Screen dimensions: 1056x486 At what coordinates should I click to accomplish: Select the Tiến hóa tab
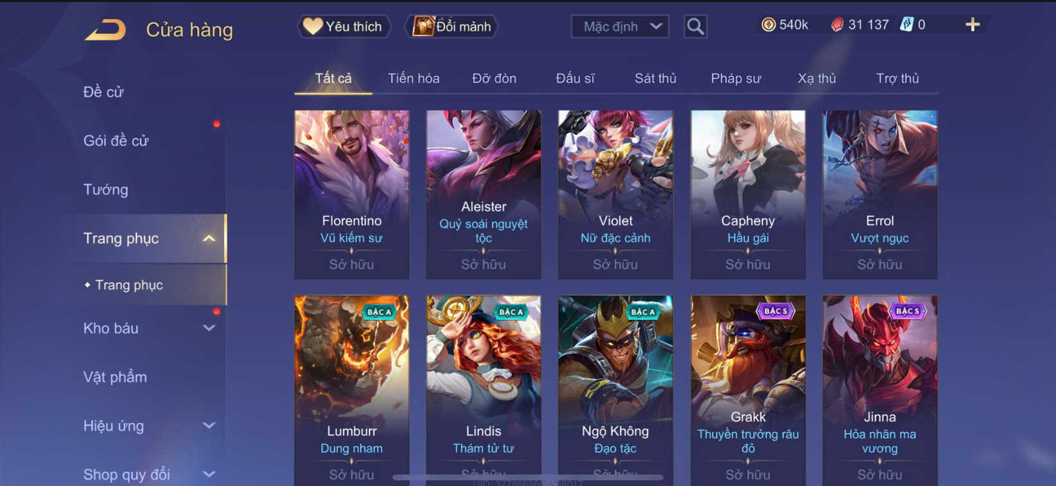[414, 78]
